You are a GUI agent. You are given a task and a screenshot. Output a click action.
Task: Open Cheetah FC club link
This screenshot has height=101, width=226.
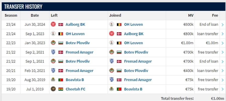pos(76,89)
